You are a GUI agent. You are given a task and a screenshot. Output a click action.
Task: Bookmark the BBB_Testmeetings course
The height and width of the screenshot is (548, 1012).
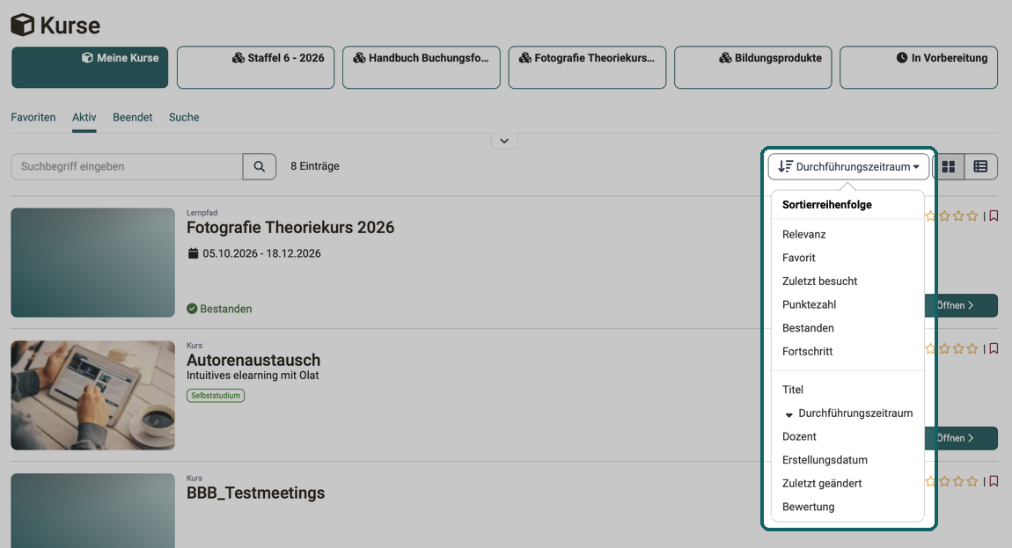(994, 481)
